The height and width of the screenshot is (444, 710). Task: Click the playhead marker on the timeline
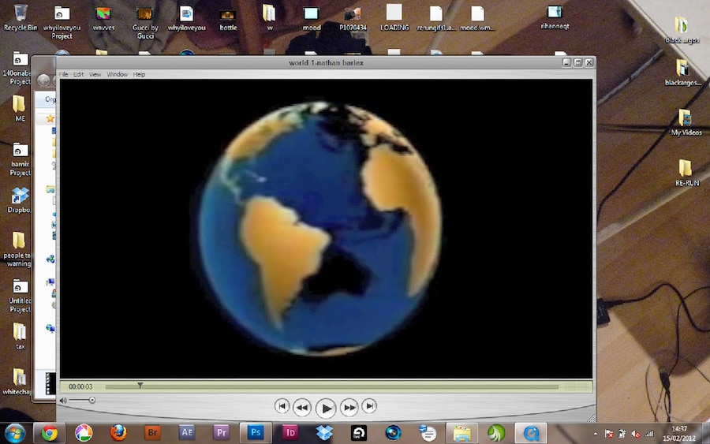[x=140, y=386]
